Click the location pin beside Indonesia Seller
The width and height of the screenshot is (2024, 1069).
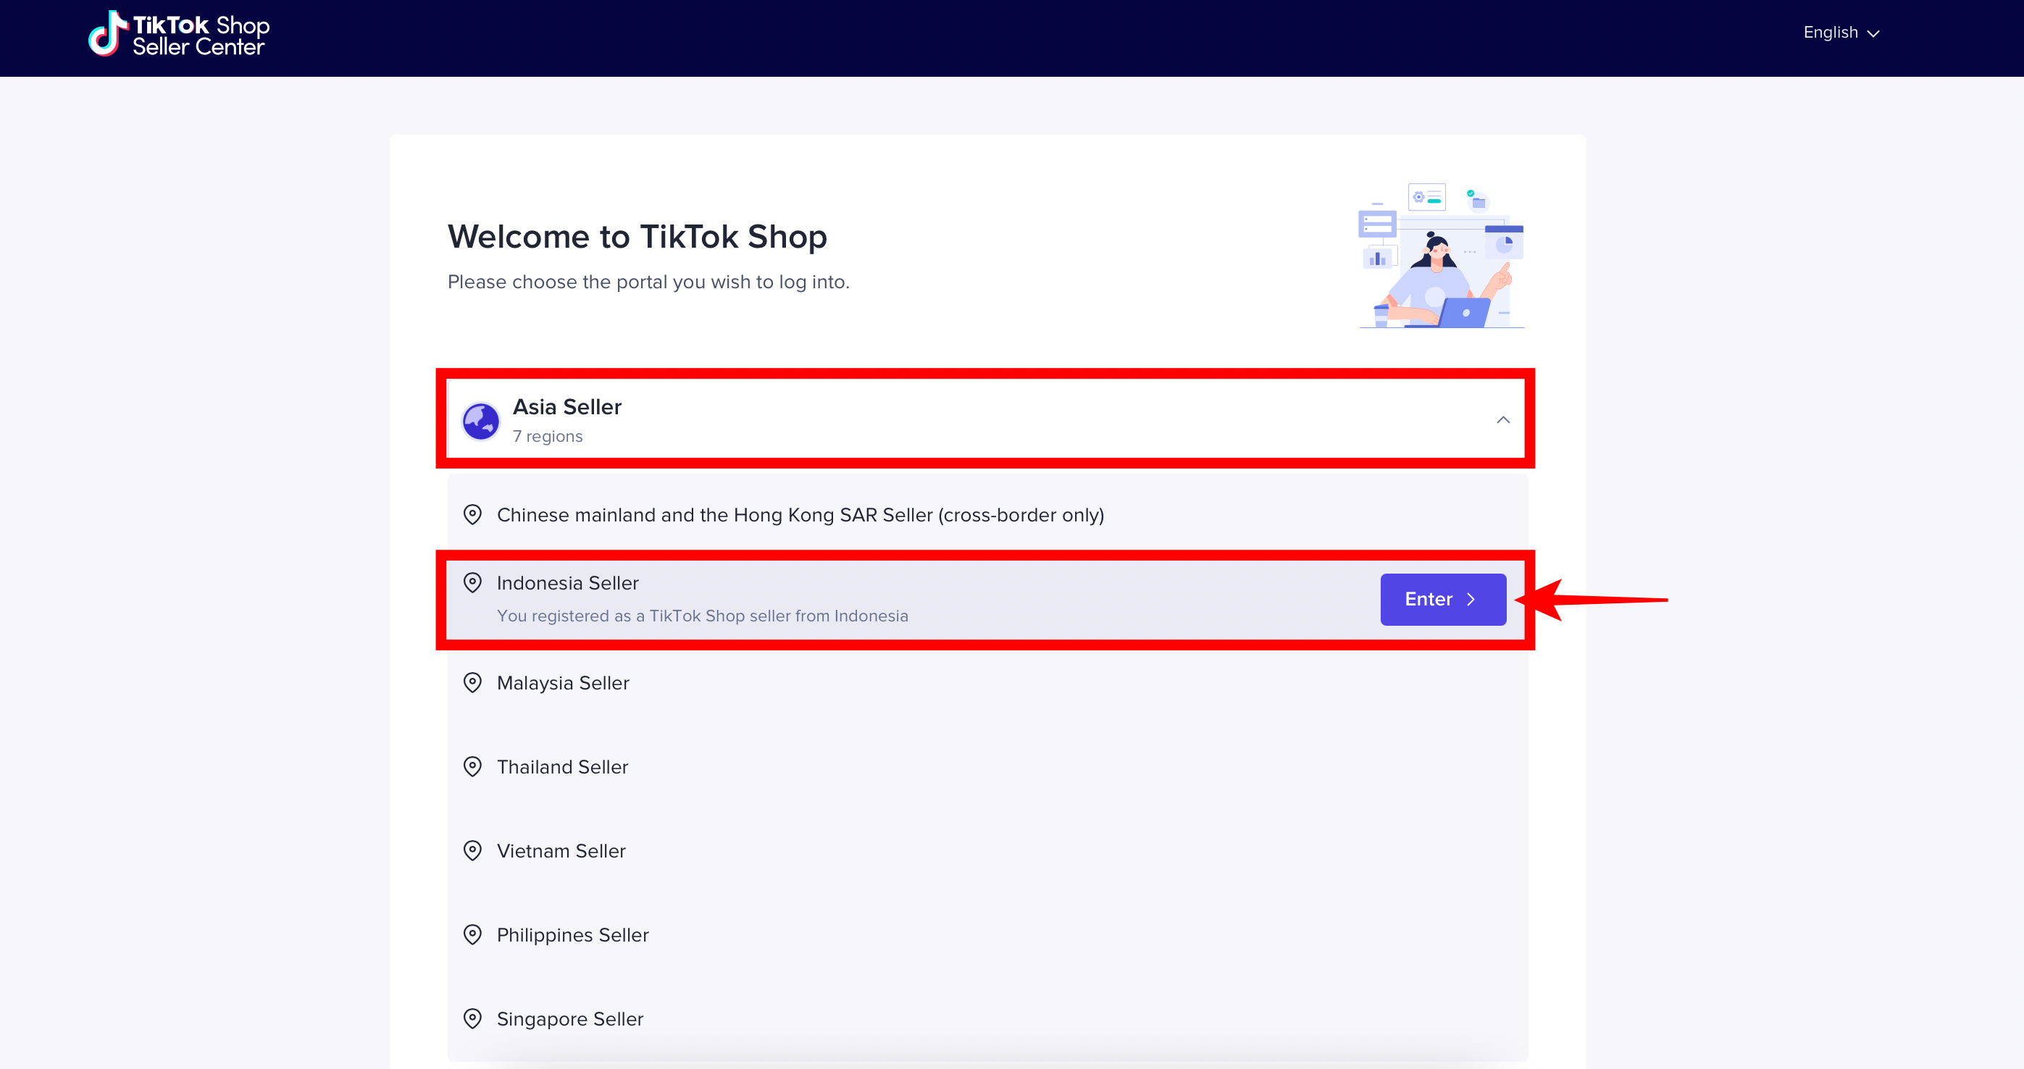pos(472,583)
